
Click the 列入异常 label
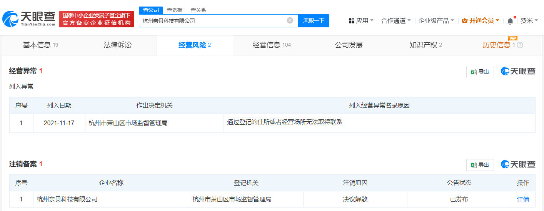[21, 87]
